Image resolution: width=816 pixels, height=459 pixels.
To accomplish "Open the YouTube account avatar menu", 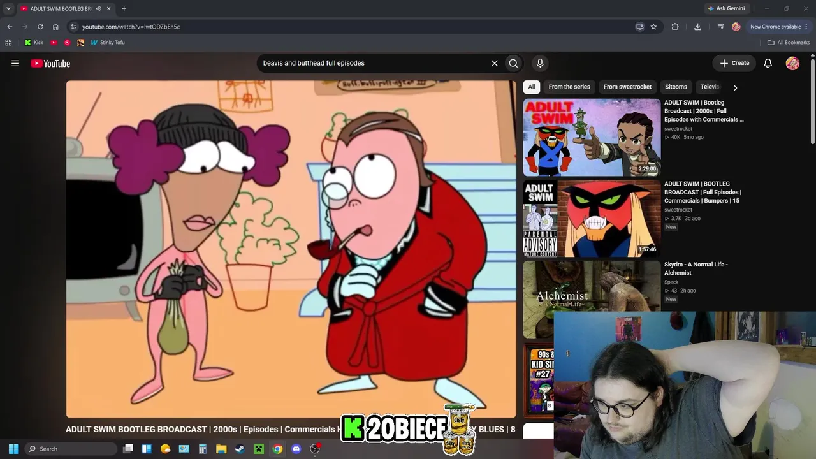I will (792, 63).
